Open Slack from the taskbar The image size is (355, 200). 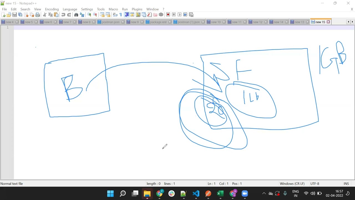coord(171,193)
